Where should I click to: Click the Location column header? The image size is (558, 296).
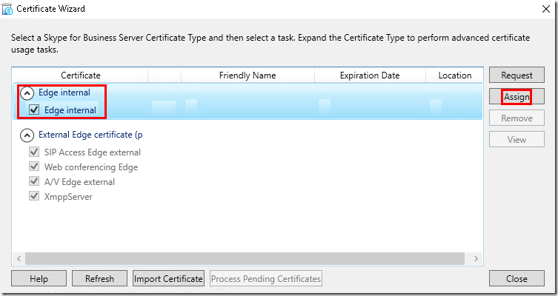pos(454,75)
